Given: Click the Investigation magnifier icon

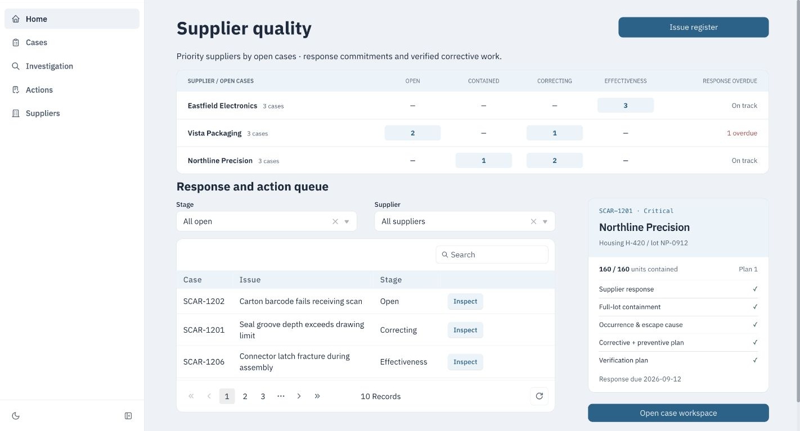Looking at the screenshot, I should (x=16, y=66).
